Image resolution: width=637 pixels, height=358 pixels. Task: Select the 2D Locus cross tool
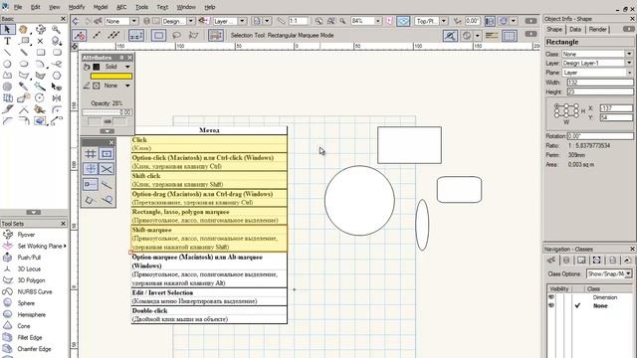click(40, 41)
